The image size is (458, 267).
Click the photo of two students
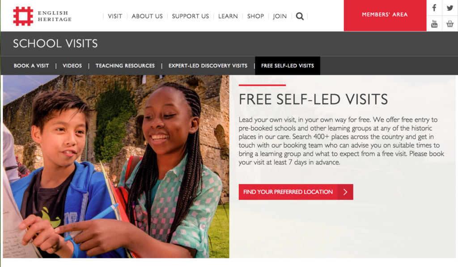tap(116, 166)
